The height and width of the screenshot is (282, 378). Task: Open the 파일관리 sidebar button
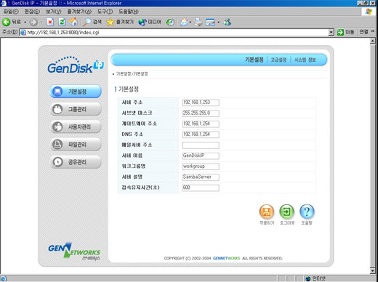point(76,145)
